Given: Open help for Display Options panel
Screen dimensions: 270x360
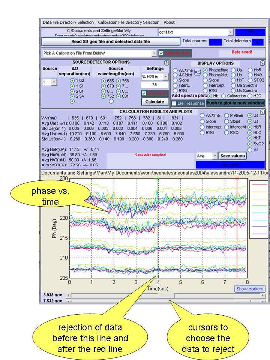Looking at the screenshot, I should [x=262, y=63].
